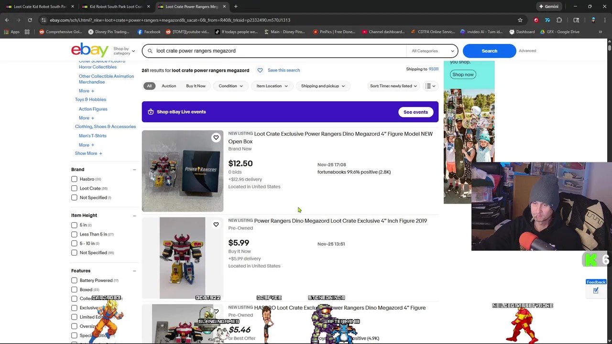Tick the Hasbro brand checkbox
612x344 pixels.
74,179
